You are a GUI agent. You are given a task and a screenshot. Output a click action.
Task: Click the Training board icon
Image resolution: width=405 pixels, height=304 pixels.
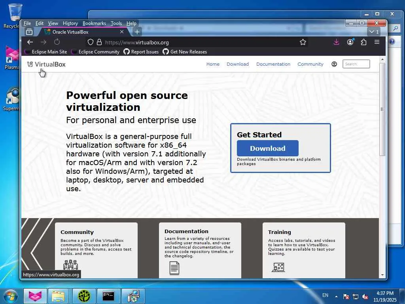pyautogui.click(x=278, y=267)
